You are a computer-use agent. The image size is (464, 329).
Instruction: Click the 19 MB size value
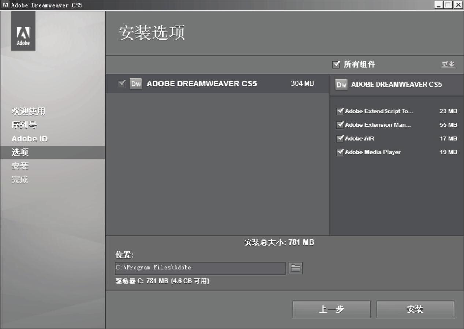(x=448, y=152)
